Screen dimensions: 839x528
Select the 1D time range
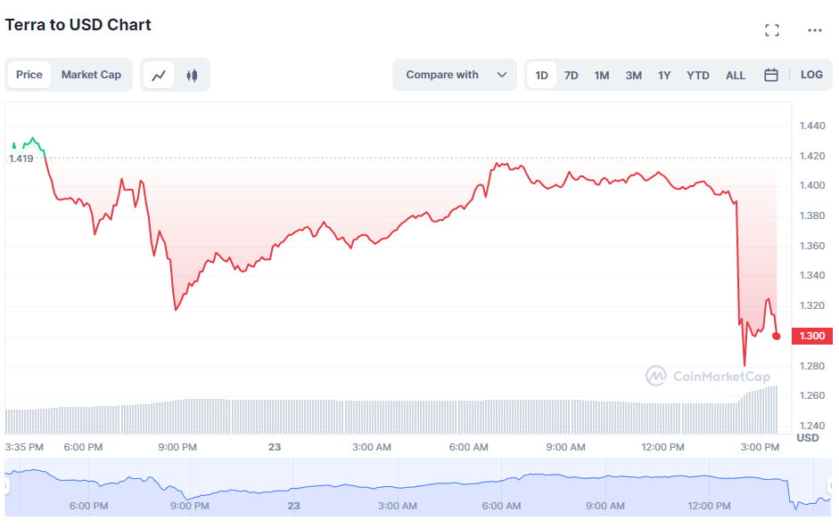(x=541, y=75)
